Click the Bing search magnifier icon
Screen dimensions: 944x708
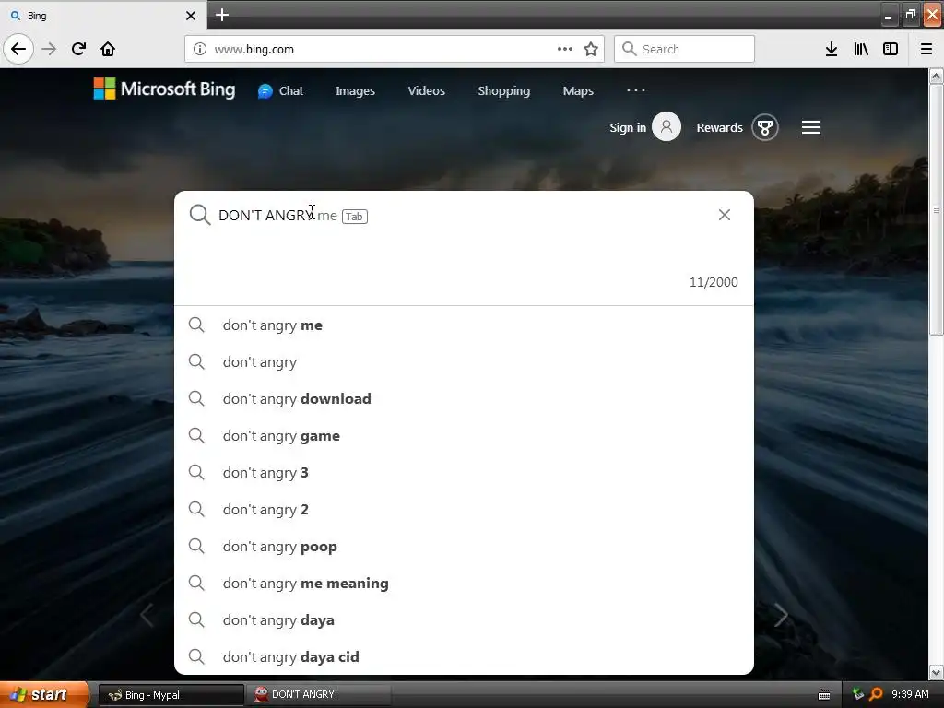coord(199,215)
